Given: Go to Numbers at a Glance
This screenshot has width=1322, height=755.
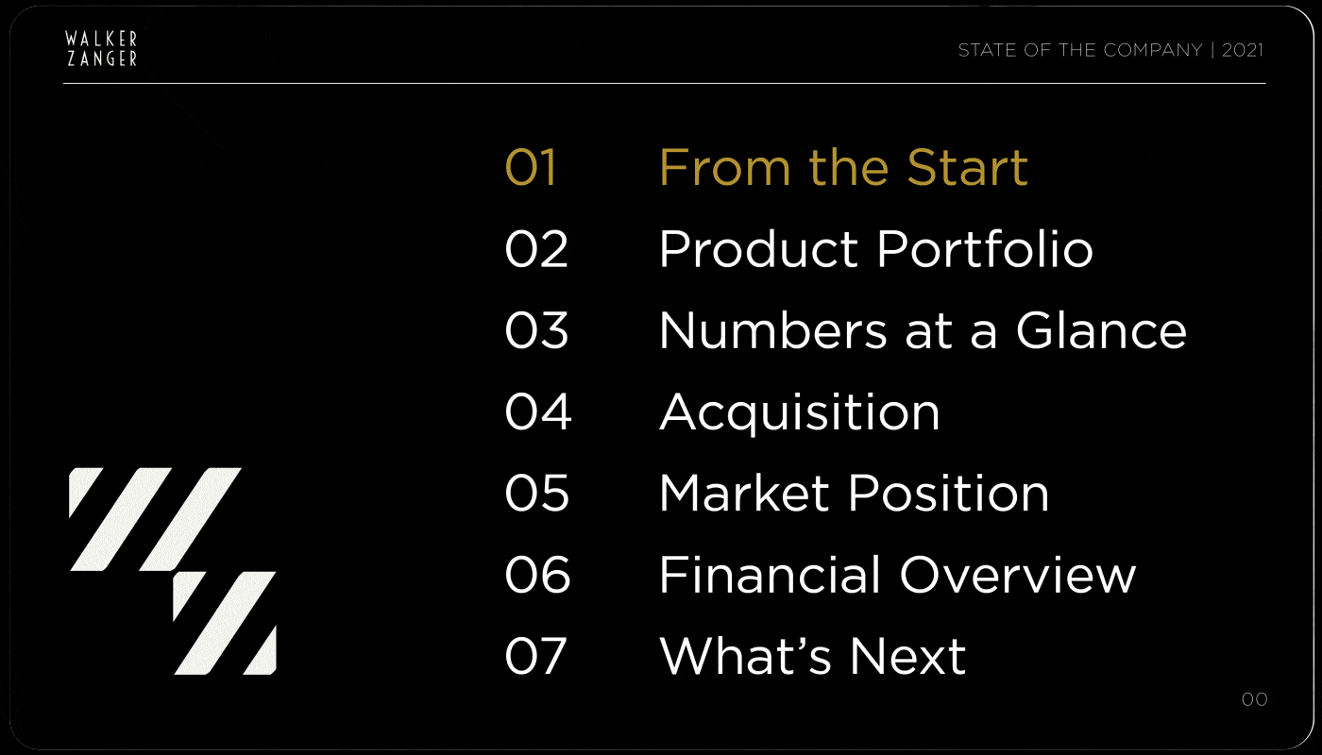Looking at the screenshot, I should click(x=923, y=330).
